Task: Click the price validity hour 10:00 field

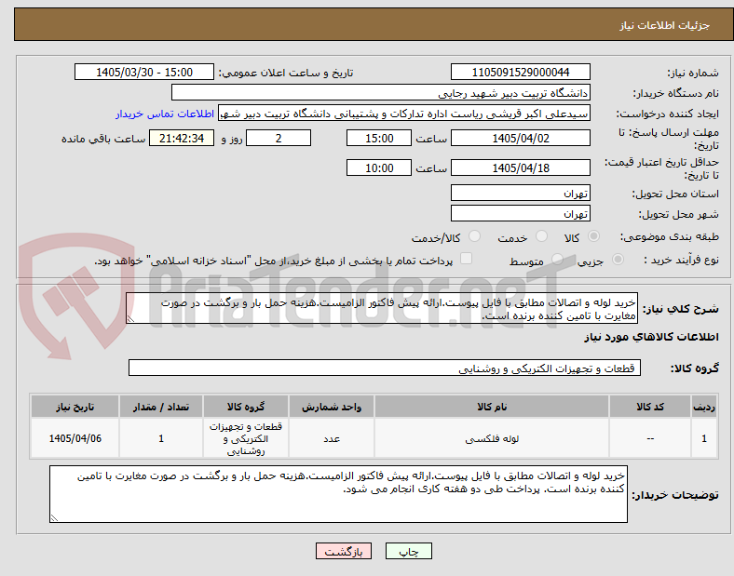Action: (379, 167)
